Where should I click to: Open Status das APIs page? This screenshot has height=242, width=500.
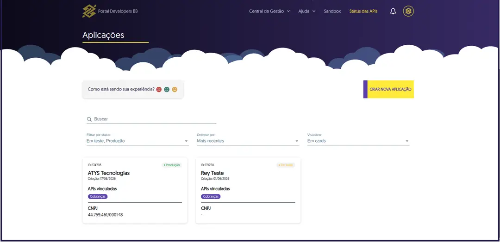tap(363, 11)
